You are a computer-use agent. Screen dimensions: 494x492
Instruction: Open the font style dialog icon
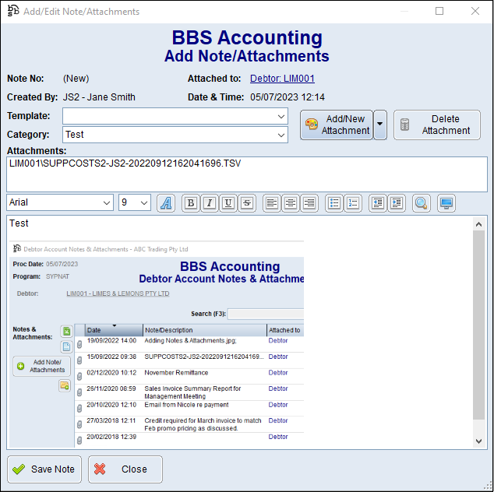(x=166, y=203)
